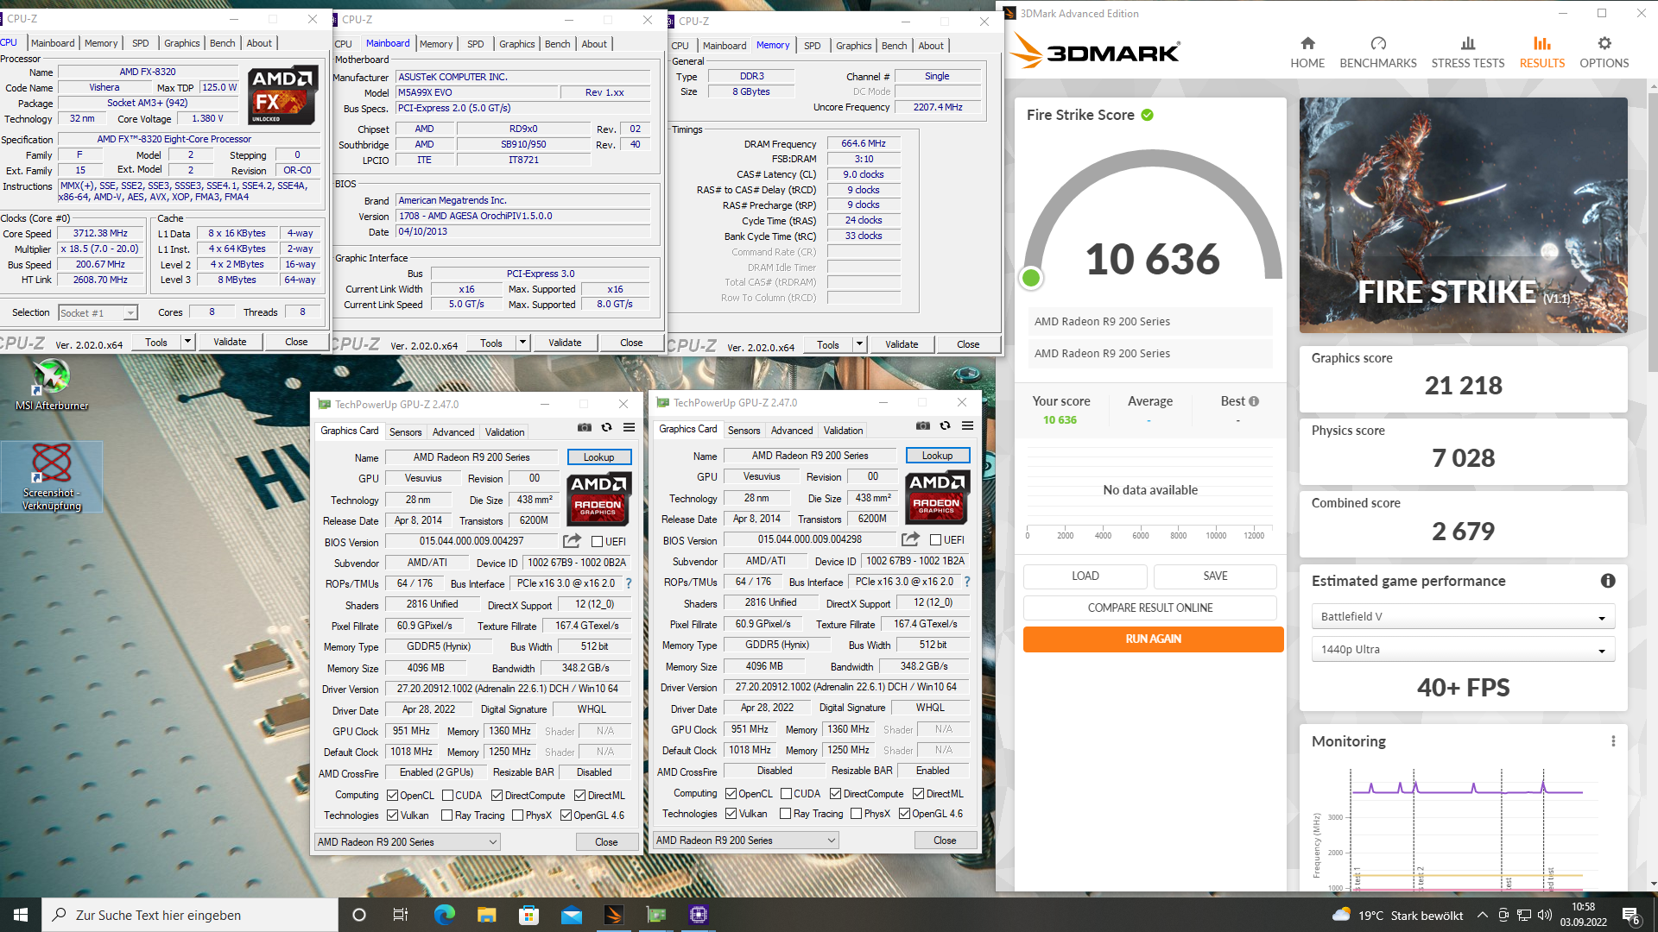Open Task View on taskbar
This screenshot has width=1658, height=932.
(x=400, y=915)
